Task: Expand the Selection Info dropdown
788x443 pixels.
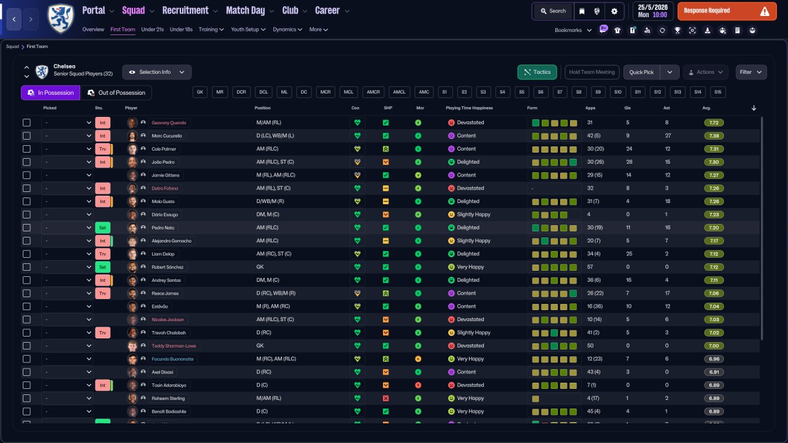Action: 157,72
